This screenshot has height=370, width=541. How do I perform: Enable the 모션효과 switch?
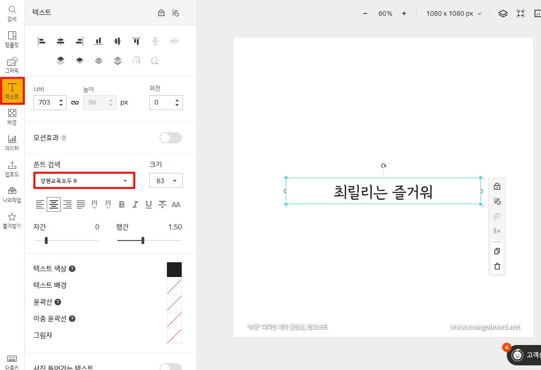pos(171,138)
